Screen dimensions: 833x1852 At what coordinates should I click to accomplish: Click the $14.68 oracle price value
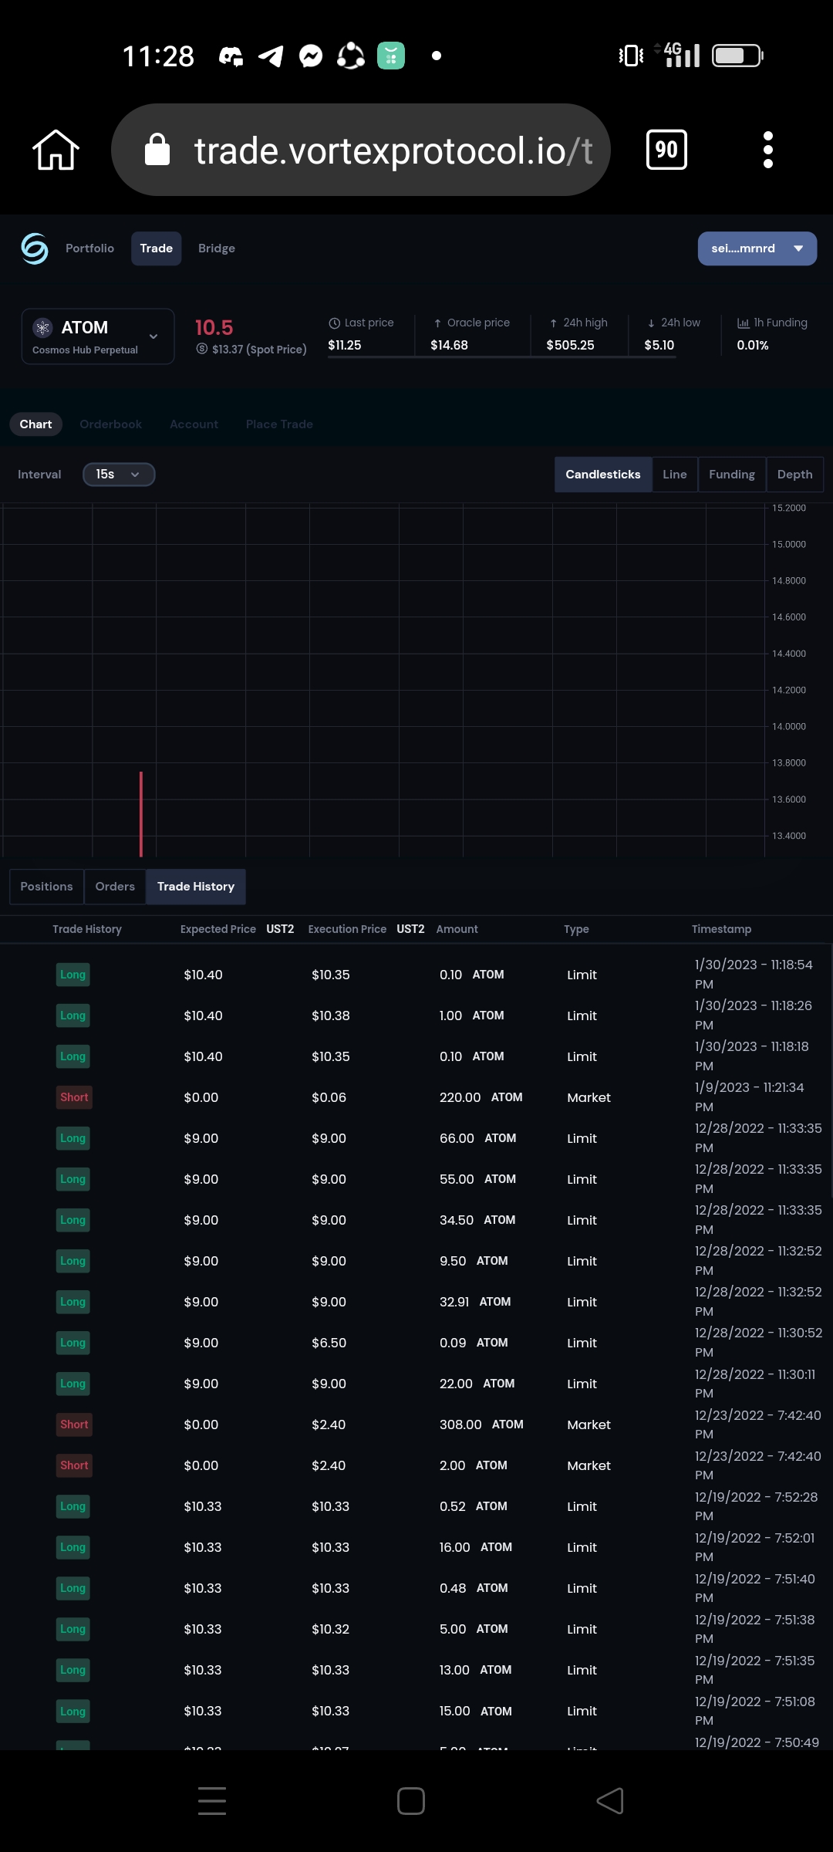coord(449,345)
